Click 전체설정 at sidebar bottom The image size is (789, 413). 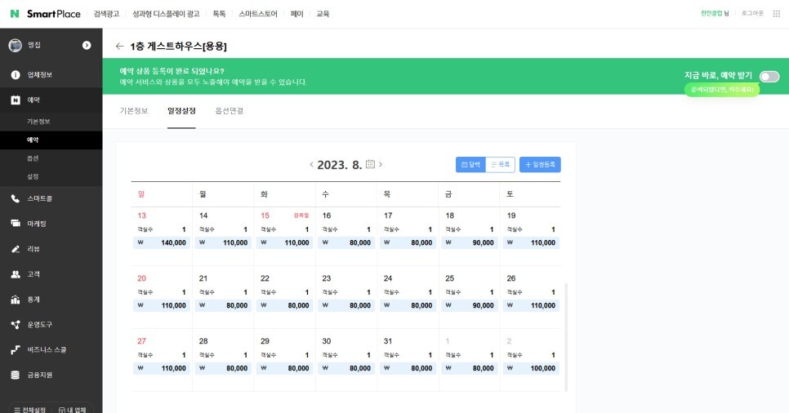[x=30, y=410]
